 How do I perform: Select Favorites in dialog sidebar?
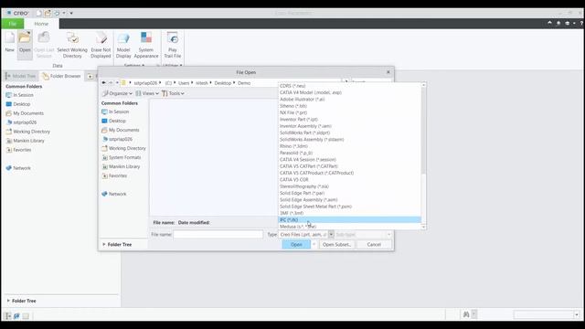118,175
